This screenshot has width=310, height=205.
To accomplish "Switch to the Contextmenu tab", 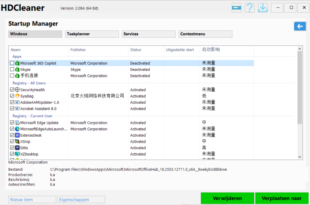I will (206, 34).
